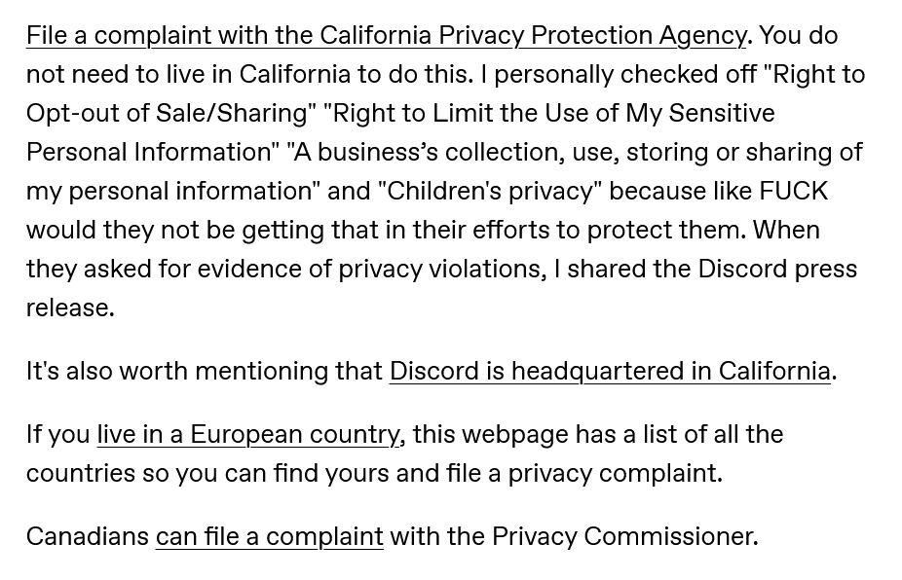Image resolution: width=902 pixels, height=580 pixels.
Task: Click the word 'release.' ending the paragraph
Action: (x=70, y=308)
